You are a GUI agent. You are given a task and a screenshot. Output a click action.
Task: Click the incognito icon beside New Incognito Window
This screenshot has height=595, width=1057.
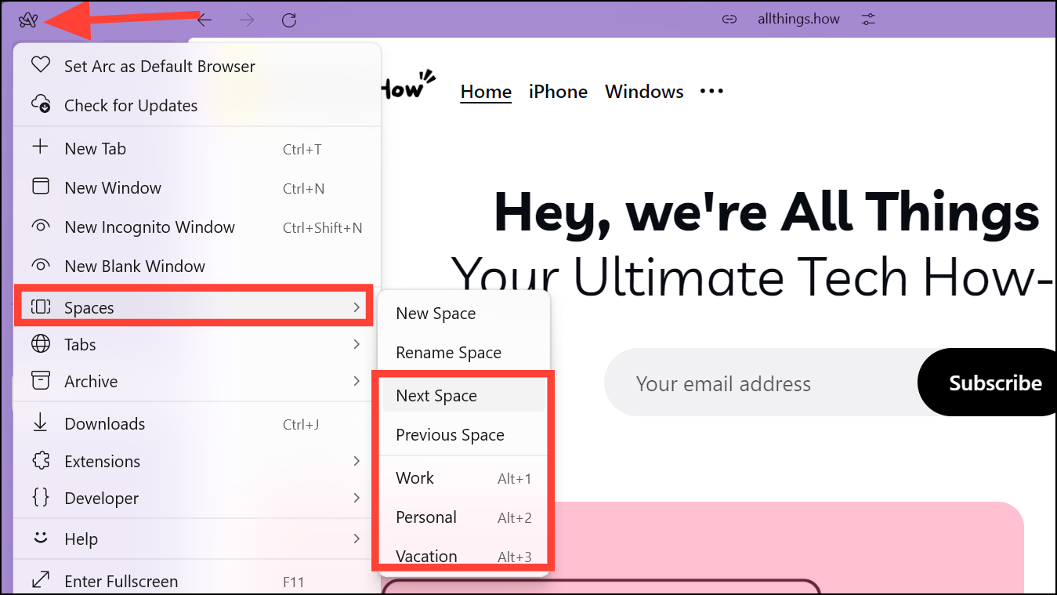[x=40, y=226]
